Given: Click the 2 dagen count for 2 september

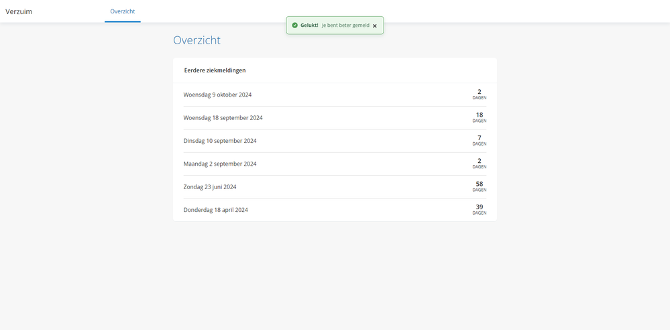Looking at the screenshot, I should [479, 163].
